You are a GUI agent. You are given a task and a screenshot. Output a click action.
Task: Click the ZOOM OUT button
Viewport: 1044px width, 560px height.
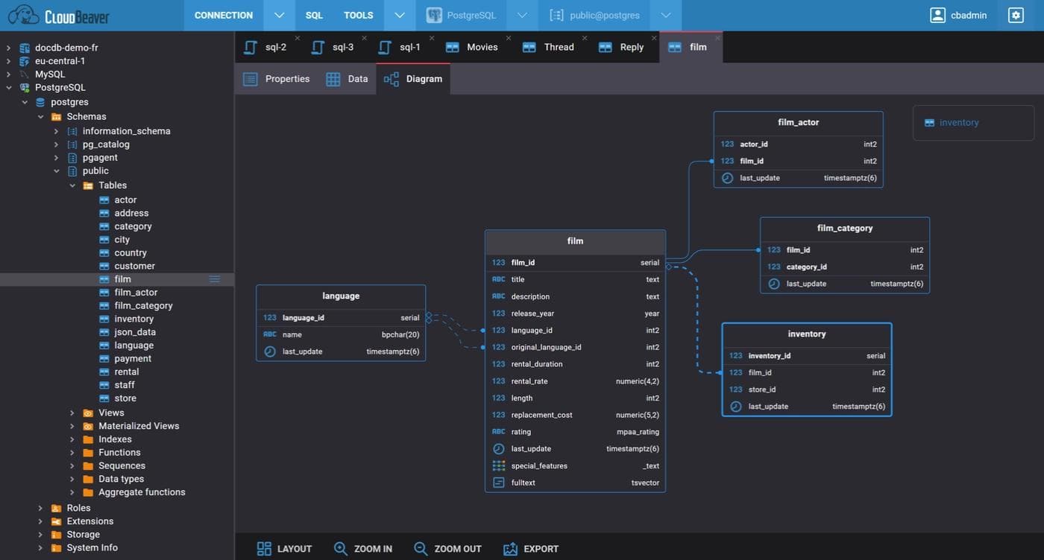coord(447,548)
